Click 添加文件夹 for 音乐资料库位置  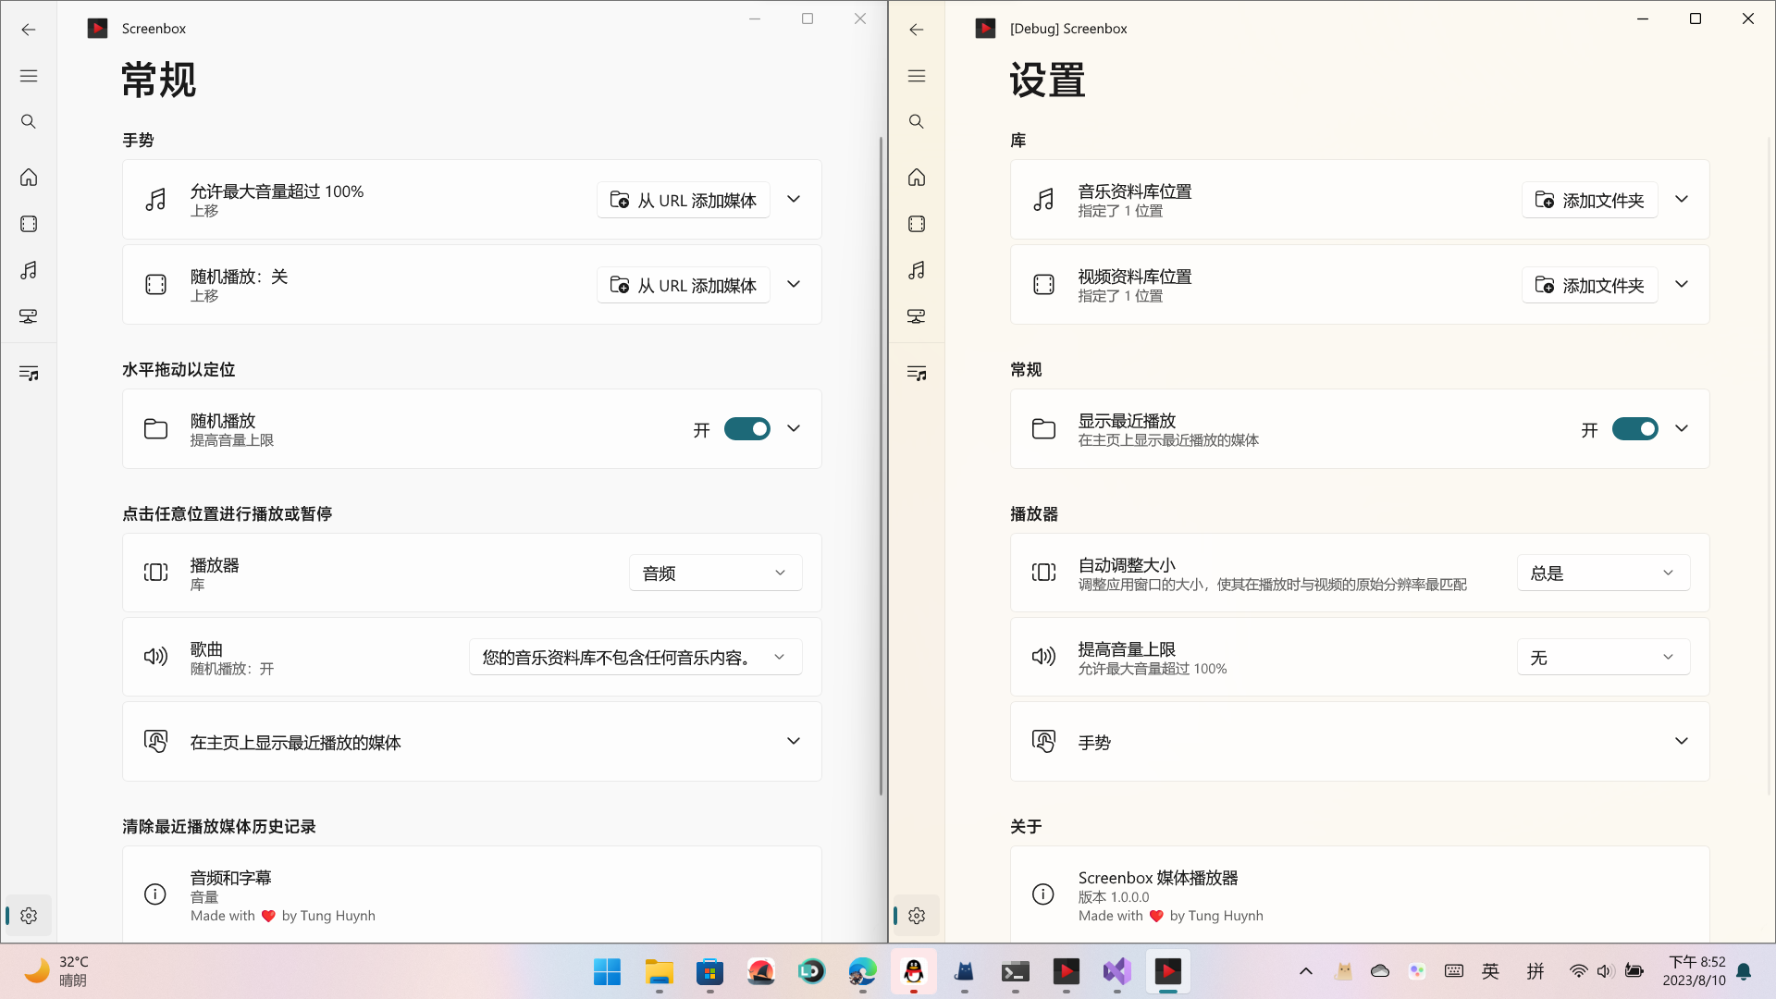tap(1590, 200)
